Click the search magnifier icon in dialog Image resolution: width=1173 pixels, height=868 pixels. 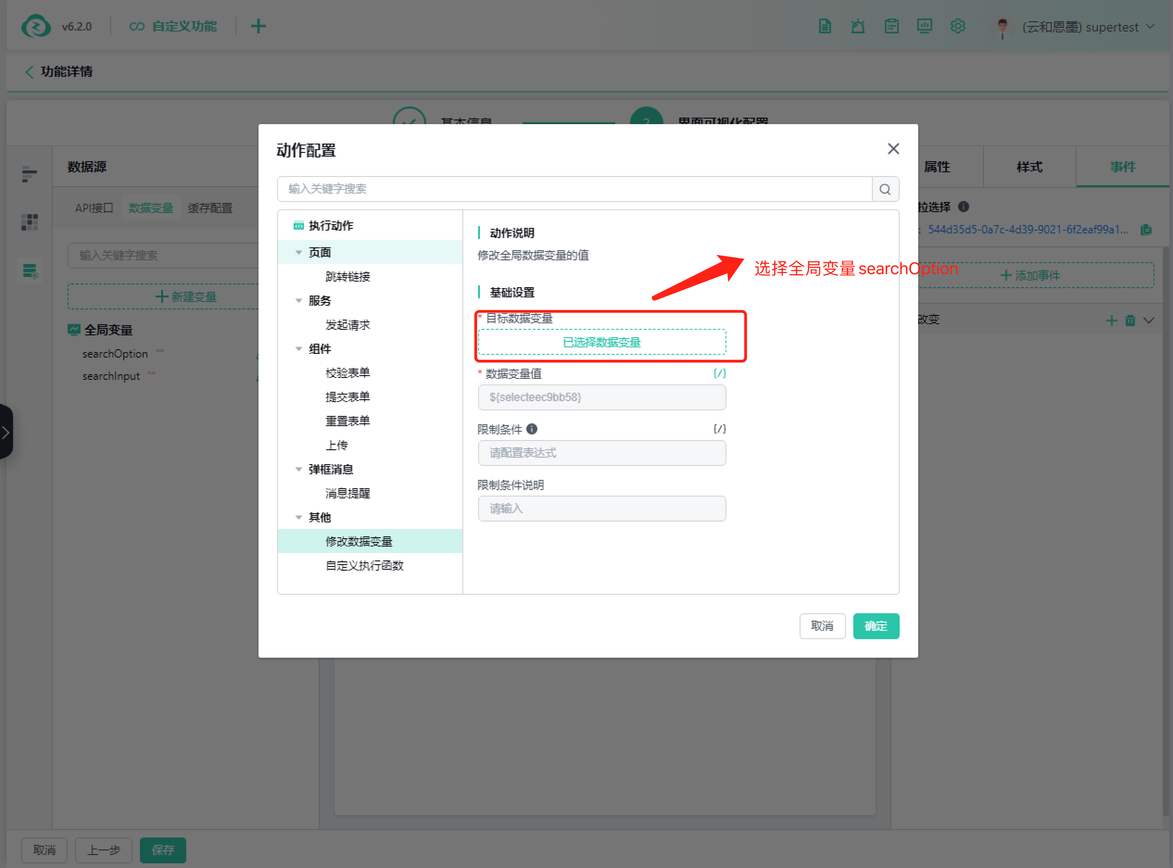(x=885, y=189)
